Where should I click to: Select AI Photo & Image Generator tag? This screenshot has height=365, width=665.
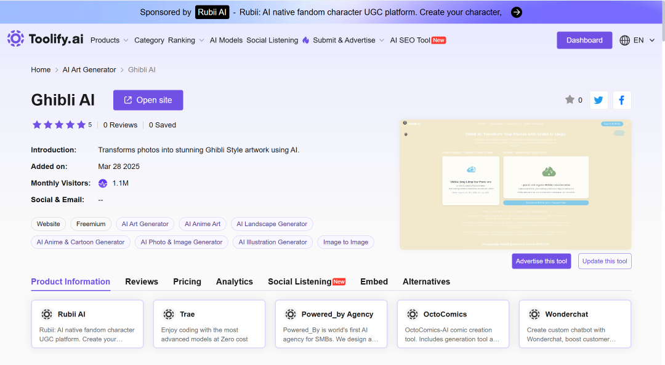[x=182, y=242]
